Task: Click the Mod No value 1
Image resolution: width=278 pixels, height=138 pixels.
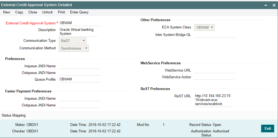Action: [x=164, y=125]
